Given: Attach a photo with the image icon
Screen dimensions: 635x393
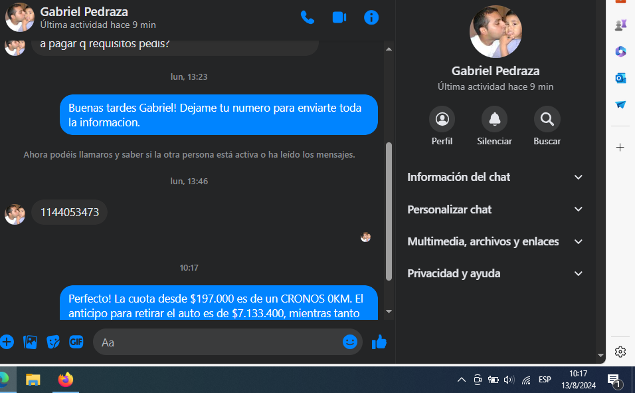Looking at the screenshot, I should pos(30,342).
